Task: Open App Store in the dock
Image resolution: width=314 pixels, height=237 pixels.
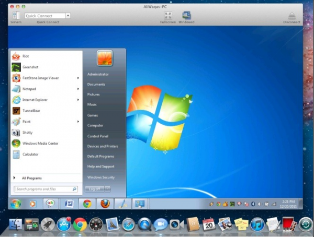Action: click(x=64, y=224)
